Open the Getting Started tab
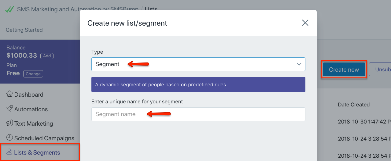 (24, 30)
